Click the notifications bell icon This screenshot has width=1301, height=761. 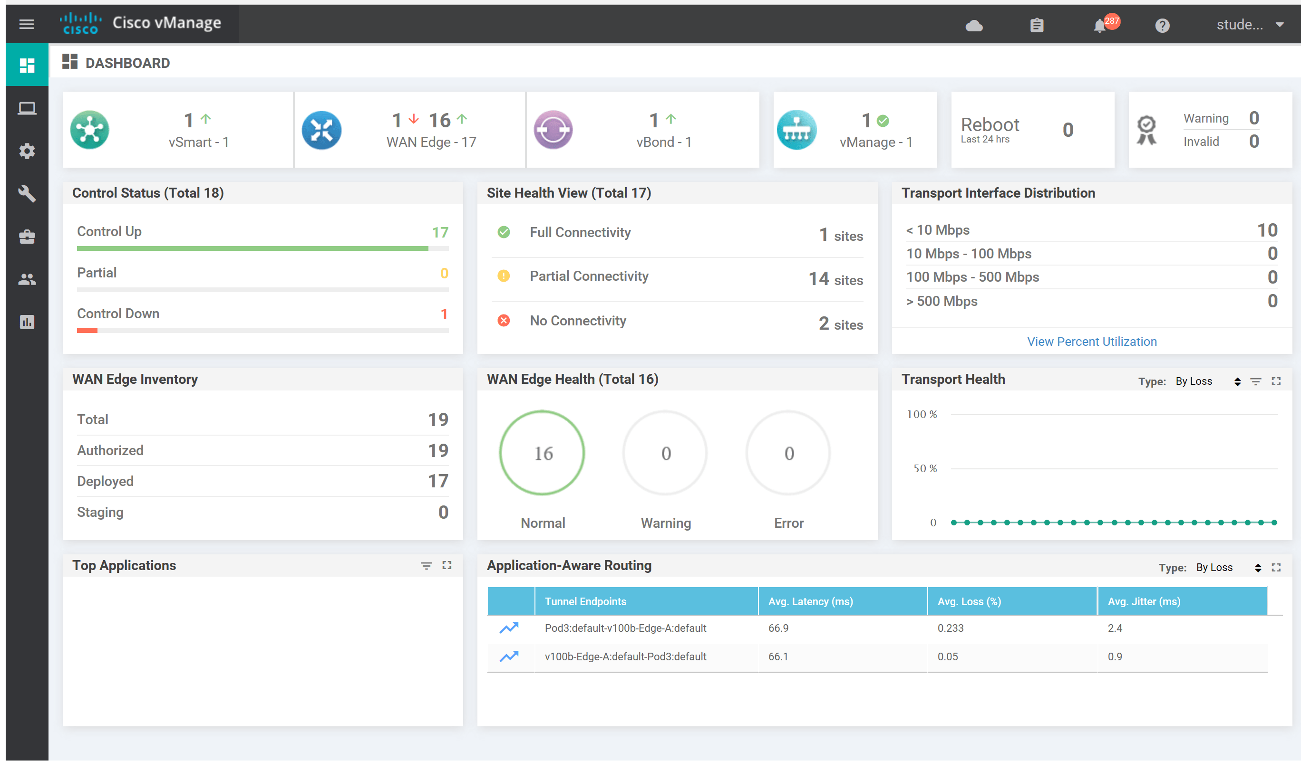tap(1099, 26)
